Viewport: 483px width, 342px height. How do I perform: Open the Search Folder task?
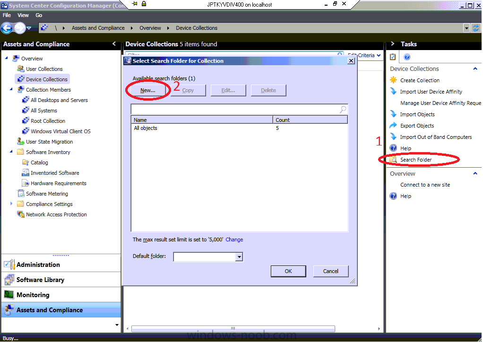coord(416,160)
